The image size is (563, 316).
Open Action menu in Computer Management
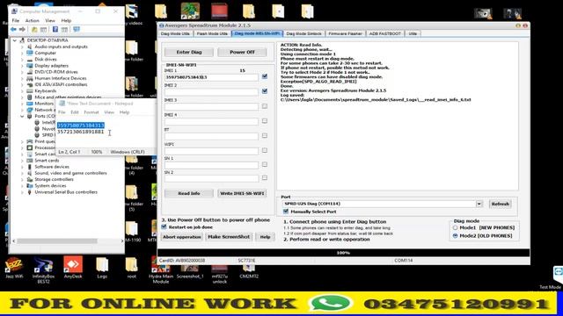(x=32, y=21)
